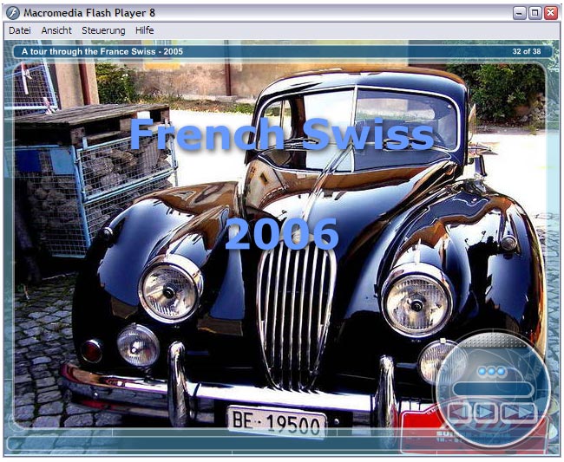Image resolution: width=564 pixels, height=462 pixels.
Task: Open the Datei menu
Action: (20, 30)
